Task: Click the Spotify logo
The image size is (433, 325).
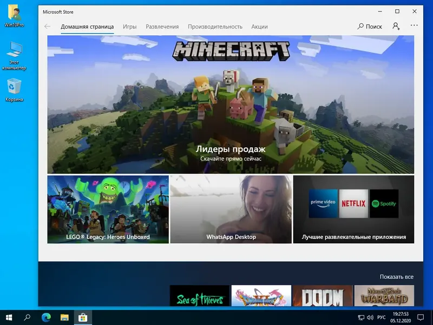Action: tap(384, 204)
